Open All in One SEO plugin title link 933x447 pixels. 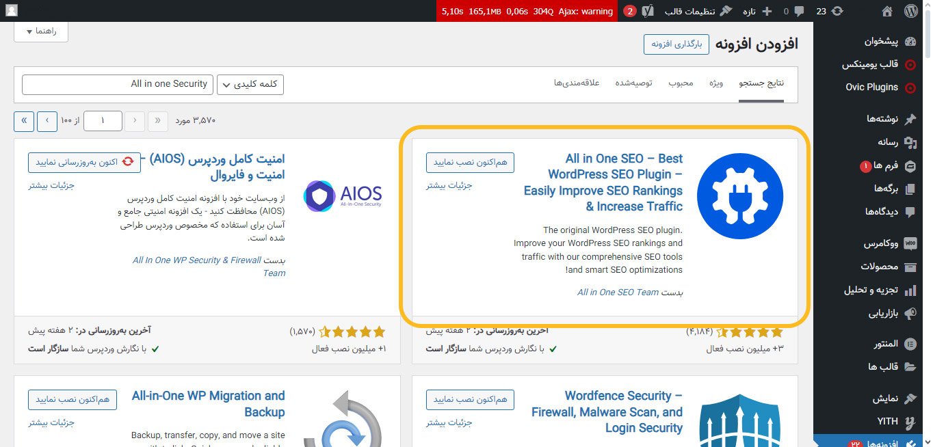(603, 182)
